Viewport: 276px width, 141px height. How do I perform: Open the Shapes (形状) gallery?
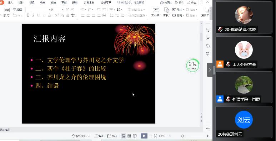click(166, 12)
